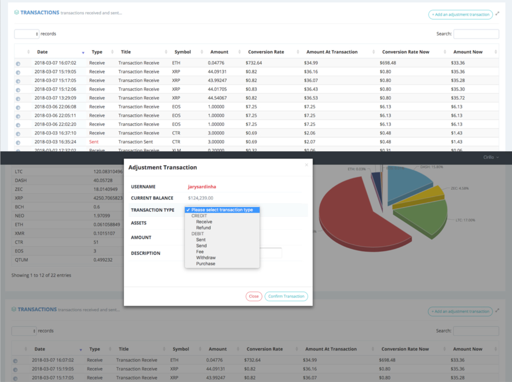The width and height of the screenshot is (512, 382).
Task: Focus the top Search input field
Action: pos(476,34)
